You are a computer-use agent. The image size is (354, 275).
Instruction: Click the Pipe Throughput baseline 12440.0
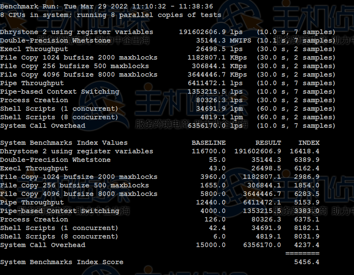[x=211, y=203]
